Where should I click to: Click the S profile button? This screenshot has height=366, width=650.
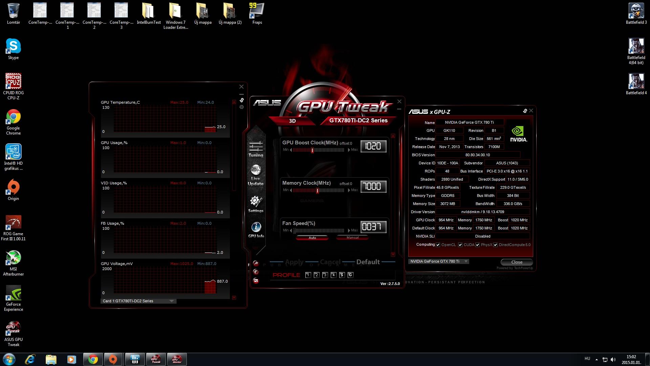(342, 275)
